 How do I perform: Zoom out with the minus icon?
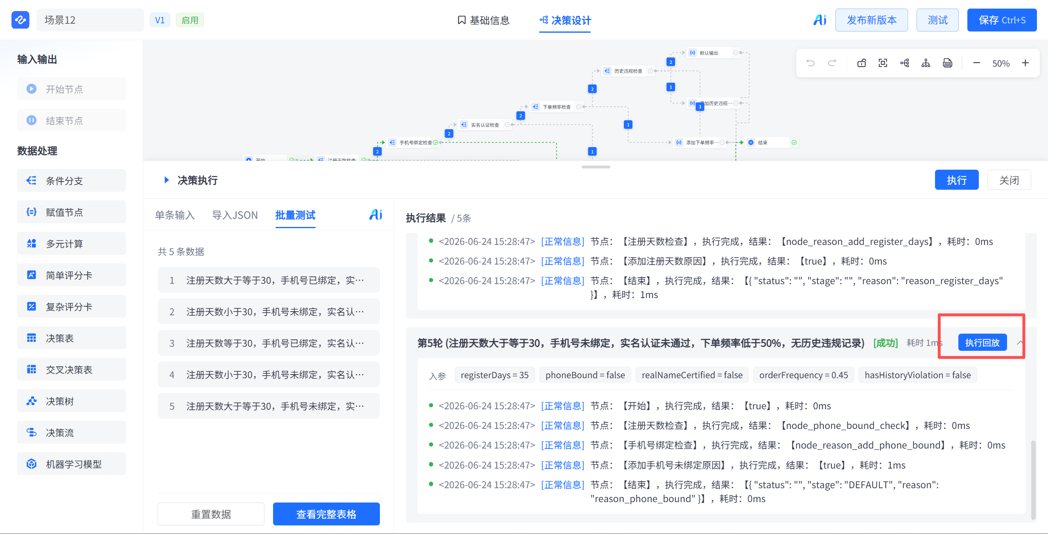tap(977, 63)
